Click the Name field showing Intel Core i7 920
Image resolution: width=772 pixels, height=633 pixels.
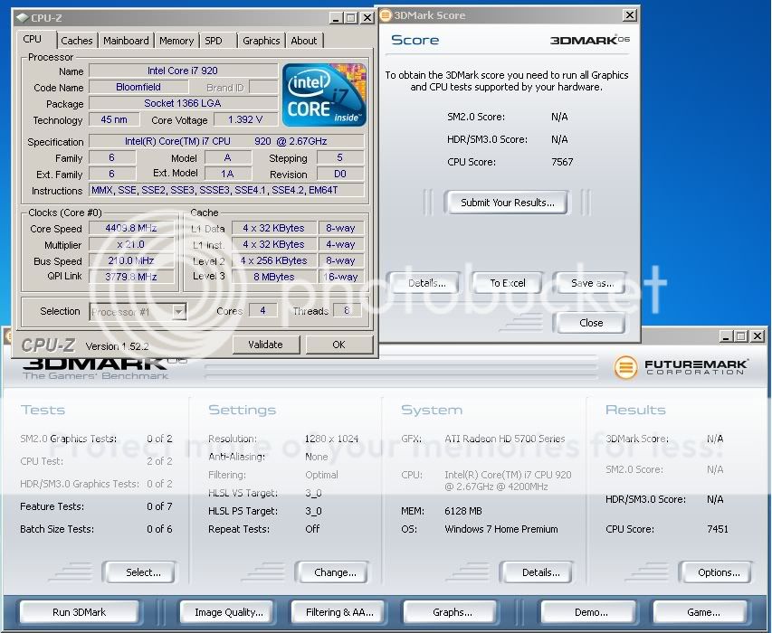[x=183, y=71]
